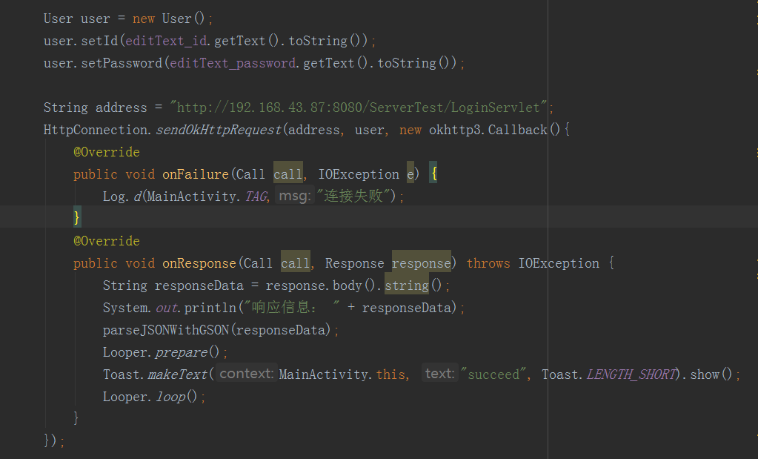
Task: Click the 'println' method call
Action: click(210, 308)
